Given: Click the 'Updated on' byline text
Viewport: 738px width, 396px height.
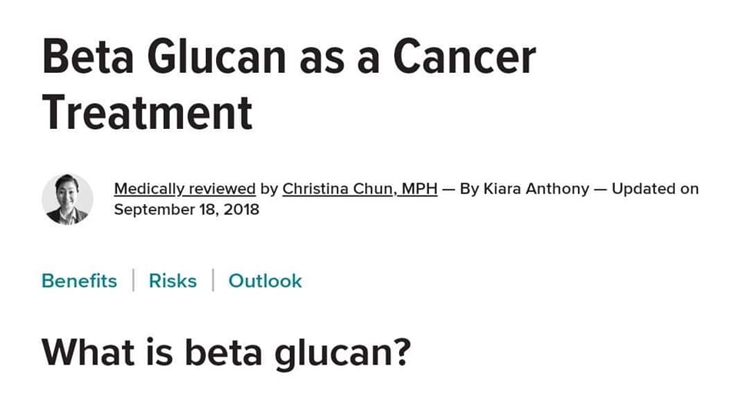Looking at the screenshot, I should [655, 189].
